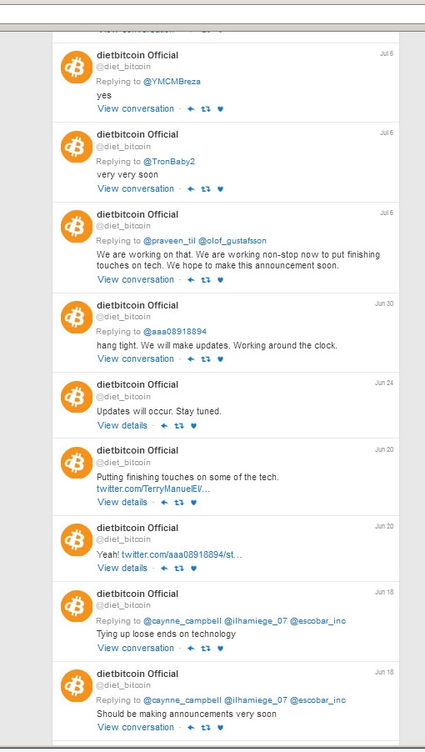This screenshot has height=752, width=425.
Task: Like the "Yeah!" tweet
Action: [193, 569]
